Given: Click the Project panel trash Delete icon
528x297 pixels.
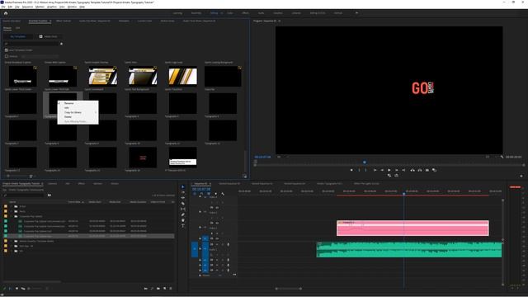Looking at the screenshot, I should point(171,288).
